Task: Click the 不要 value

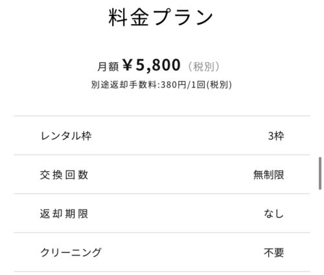Action: (274, 252)
